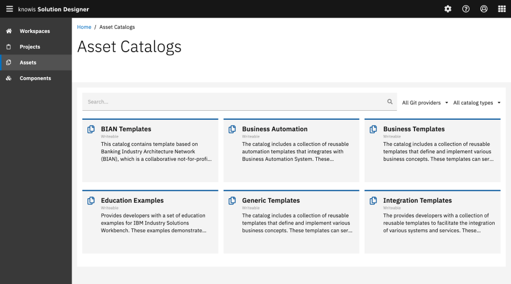The image size is (511, 284).
Task: Open the hamburger navigation menu
Action: tap(10, 9)
